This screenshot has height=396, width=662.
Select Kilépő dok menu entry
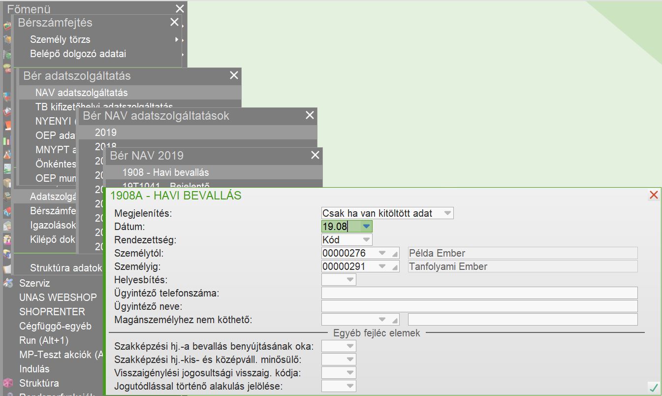click(53, 240)
